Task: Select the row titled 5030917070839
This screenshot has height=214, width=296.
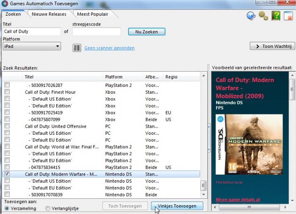Action: pos(101,195)
